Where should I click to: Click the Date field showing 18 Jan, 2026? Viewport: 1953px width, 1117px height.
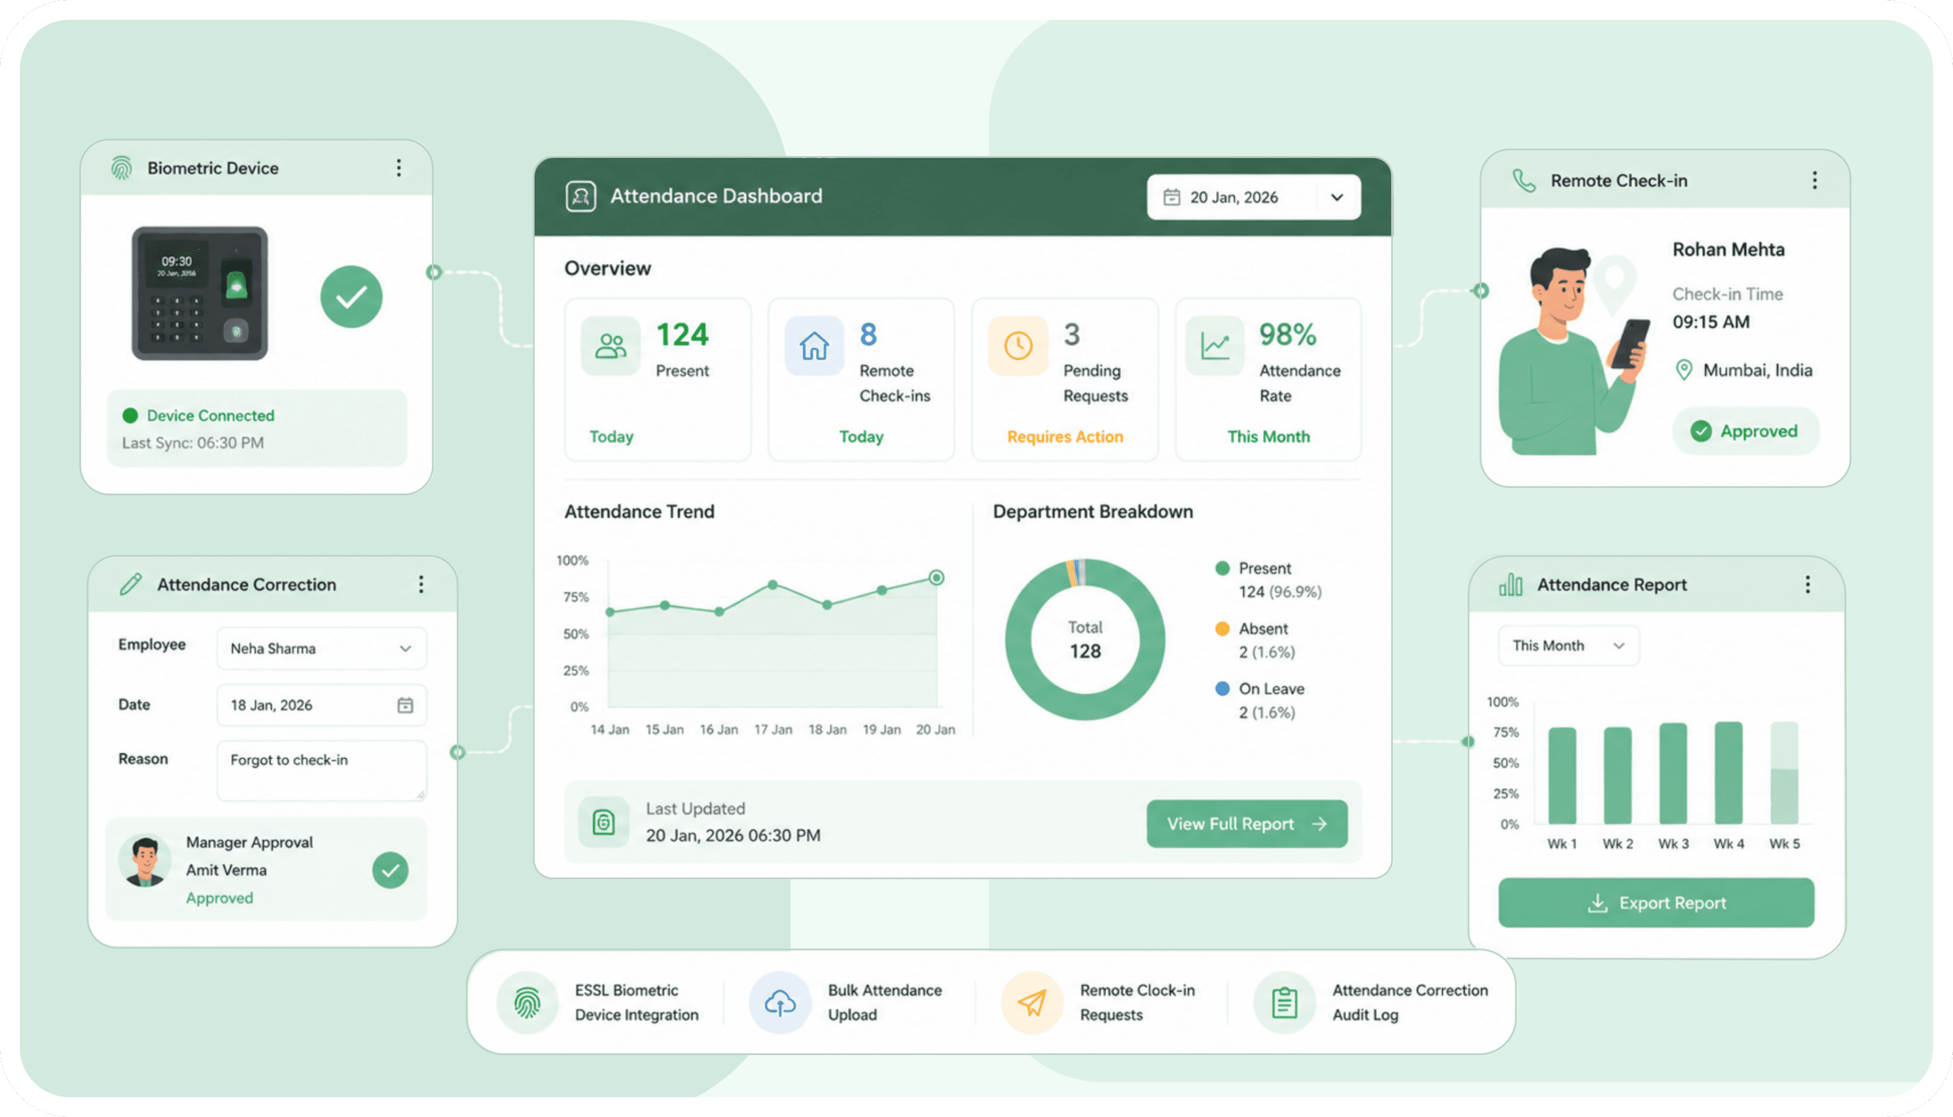tap(322, 705)
